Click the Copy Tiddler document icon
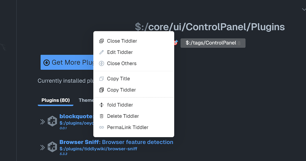Viewport: 306px width, 161px height. pos(102,90)
